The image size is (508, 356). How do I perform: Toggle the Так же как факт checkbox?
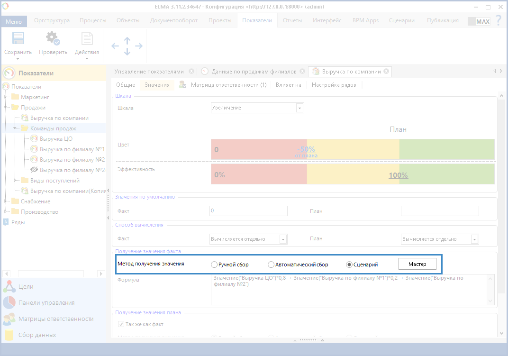[x=121, y=325]
